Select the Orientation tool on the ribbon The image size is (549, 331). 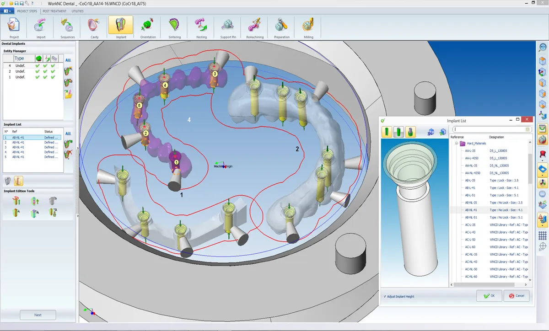pos(147,27)
